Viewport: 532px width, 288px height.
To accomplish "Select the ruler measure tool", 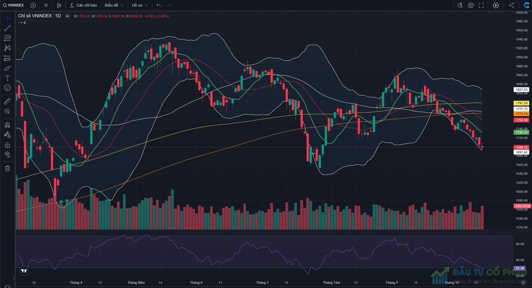I will 7,101.
